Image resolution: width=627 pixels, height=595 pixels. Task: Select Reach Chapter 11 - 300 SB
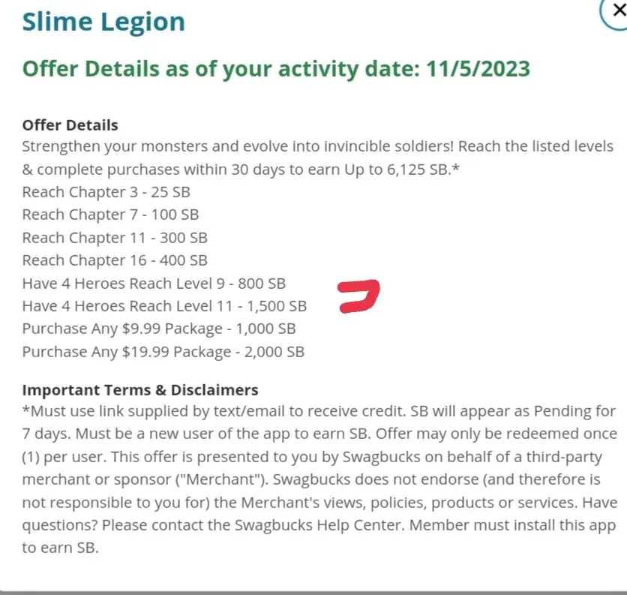tap(115, 238)
